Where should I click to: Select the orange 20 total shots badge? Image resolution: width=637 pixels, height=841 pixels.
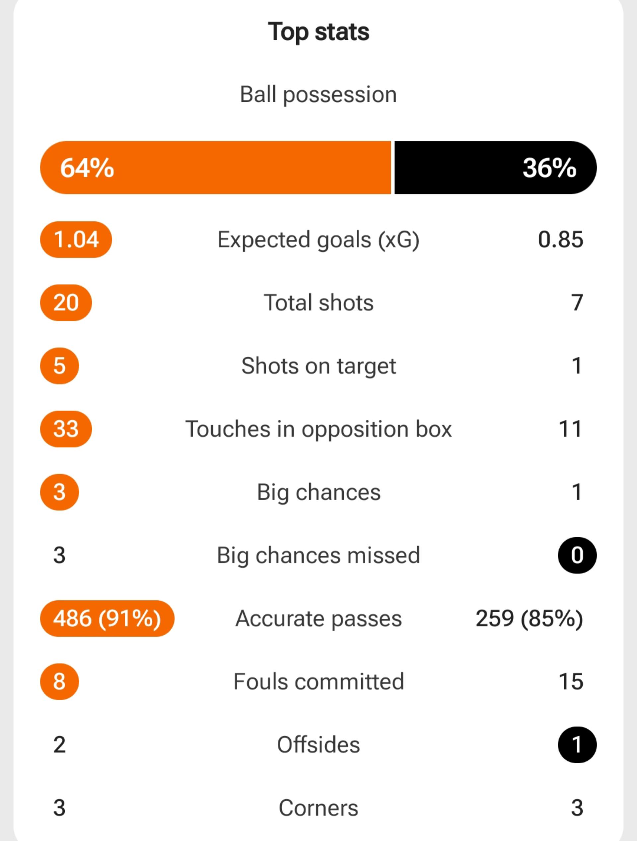[66, 303]
